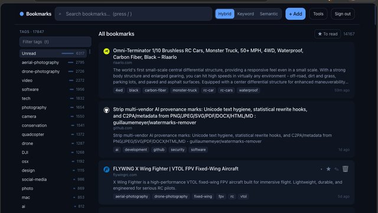This screenshot has width=378, height=213.
Task: Click the vtol tag chip
Action: click(243, 196)
